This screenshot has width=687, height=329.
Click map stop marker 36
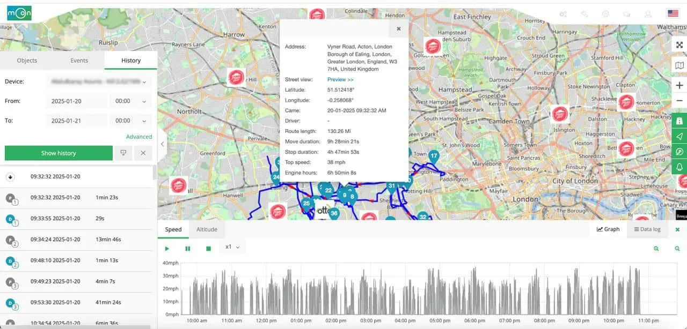tap(334, 213)
